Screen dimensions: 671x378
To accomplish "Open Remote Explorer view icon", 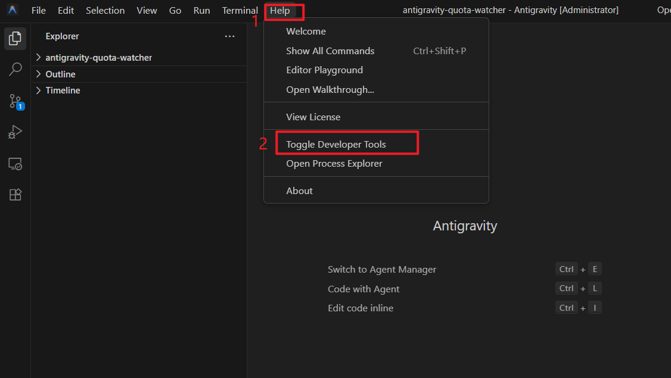I will pos(15,164).
